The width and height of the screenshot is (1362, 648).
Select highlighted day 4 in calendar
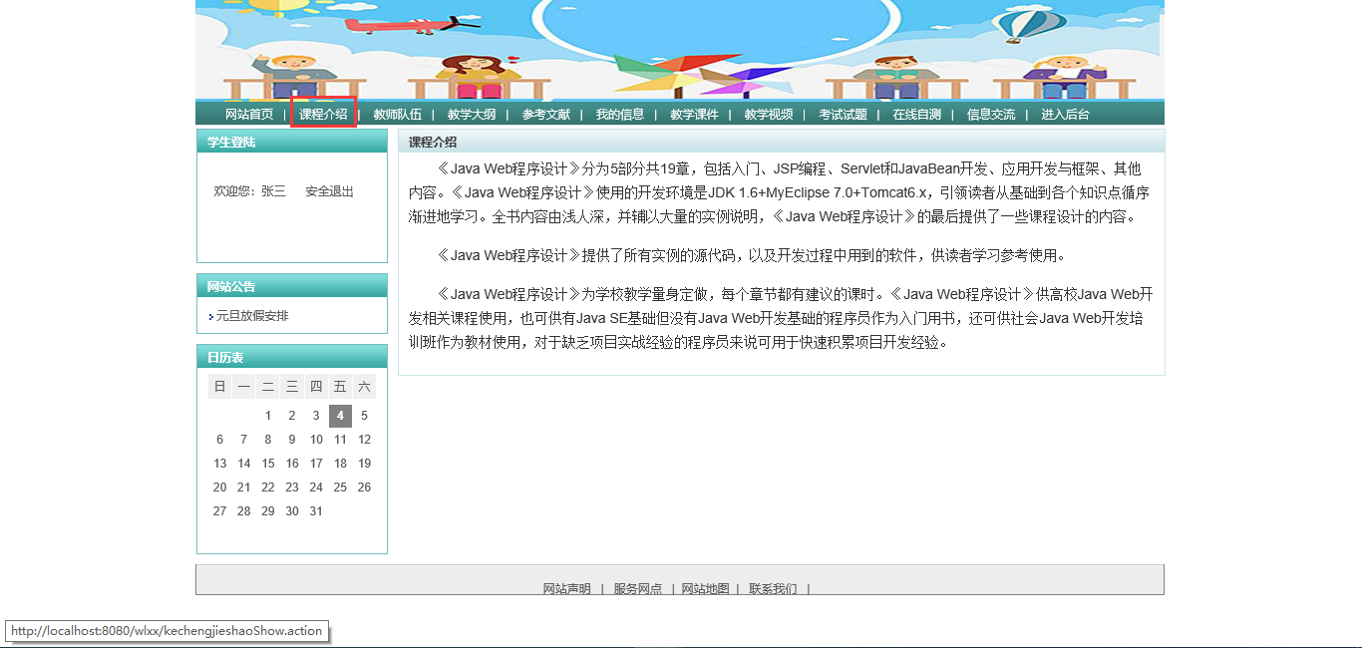[x=340, y=416]
